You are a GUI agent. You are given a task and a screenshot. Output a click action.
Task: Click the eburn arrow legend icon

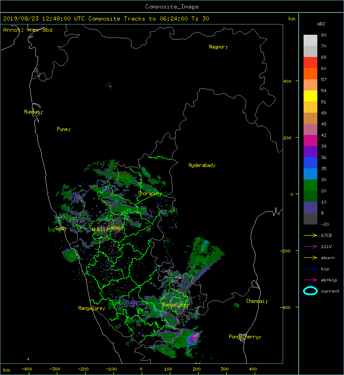click(310, 258)
